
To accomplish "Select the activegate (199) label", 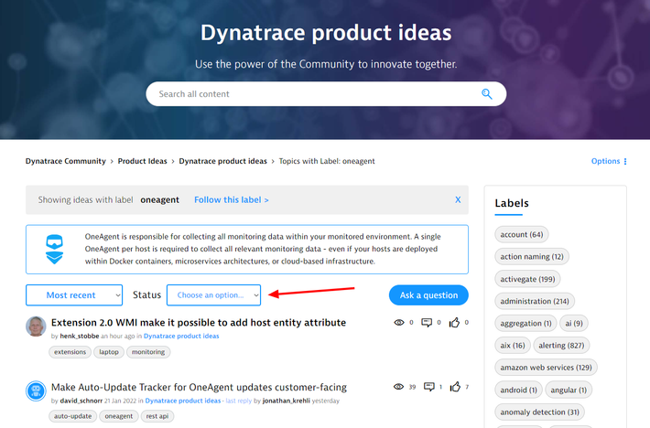I will [x=528, y=279].
